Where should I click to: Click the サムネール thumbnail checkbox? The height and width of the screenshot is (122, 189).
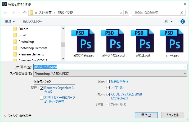coord(108,104)
